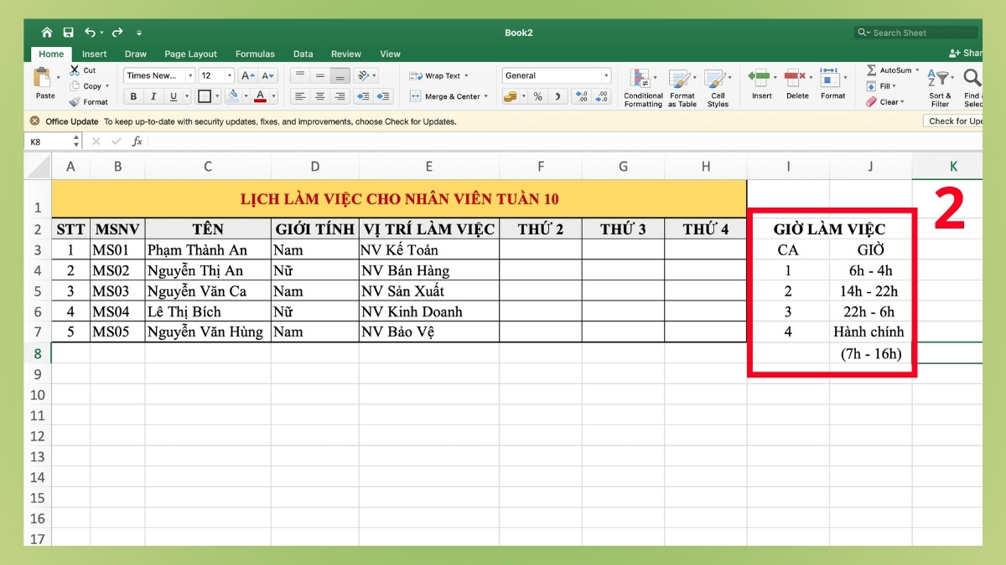Click the Search Sheet field
This screenshot has width=1006, height=565.
pos(914,32)
